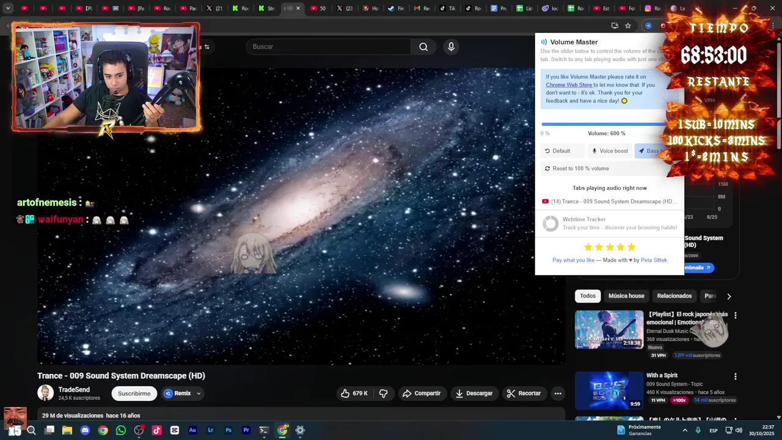Like the video with thumbs up
The width and height of the screenshot is (782, 440).
(354, 394)
